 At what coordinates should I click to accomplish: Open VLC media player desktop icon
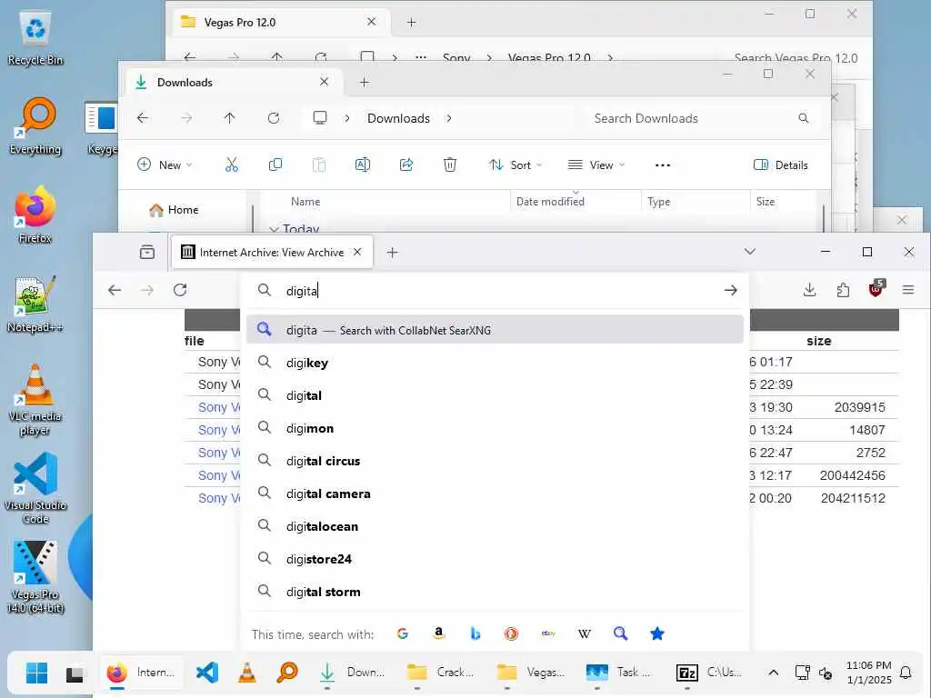35,400
